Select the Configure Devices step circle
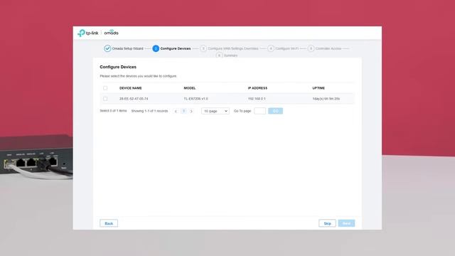The height and width of the screenshot is (256, 455). [156, 48]
